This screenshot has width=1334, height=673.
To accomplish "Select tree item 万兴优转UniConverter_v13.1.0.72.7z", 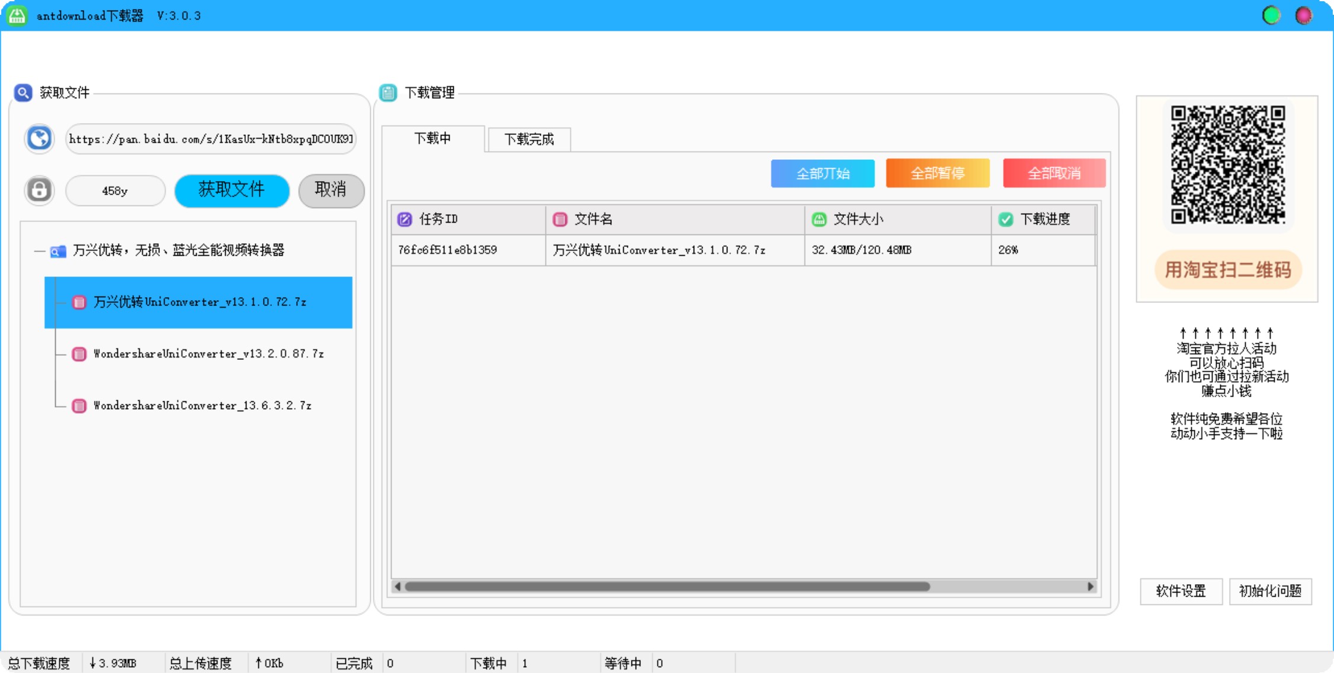I will [x=198, y=302].
